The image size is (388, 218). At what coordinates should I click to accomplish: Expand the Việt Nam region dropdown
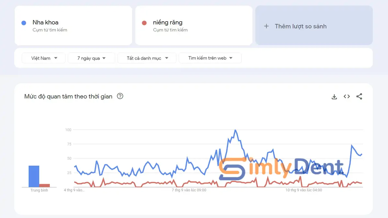click(44, 58)
